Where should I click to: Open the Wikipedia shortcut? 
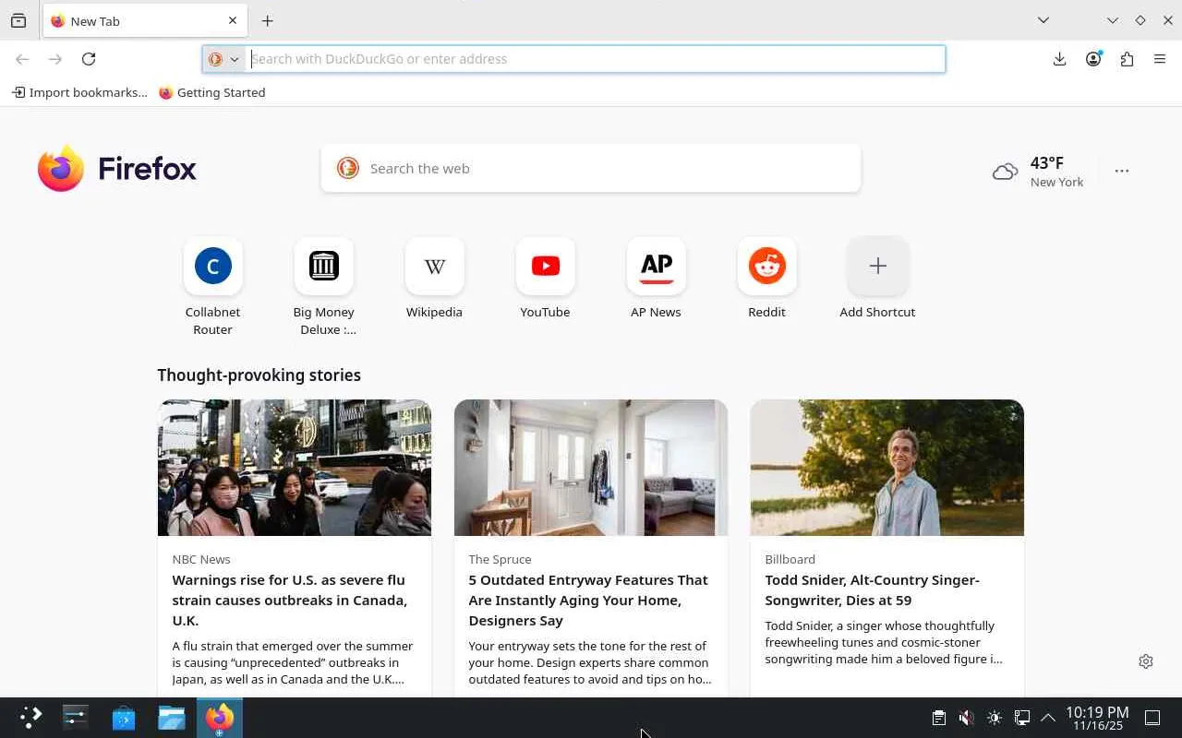tap(434, 279)
